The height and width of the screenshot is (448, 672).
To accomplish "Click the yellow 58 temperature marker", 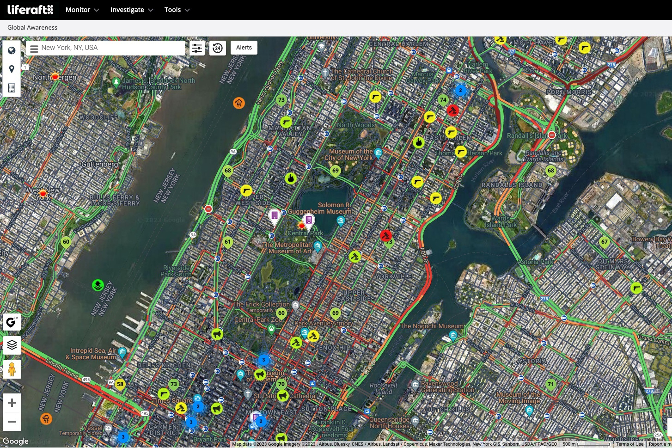I will [120, 385].
